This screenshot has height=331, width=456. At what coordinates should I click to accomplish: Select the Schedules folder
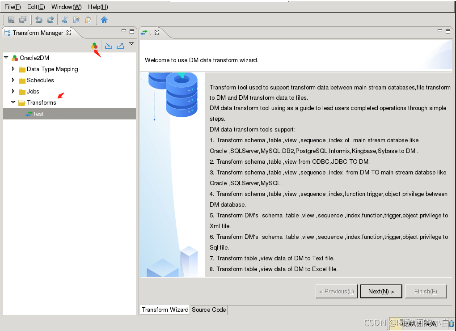click(x=40, y=80)
